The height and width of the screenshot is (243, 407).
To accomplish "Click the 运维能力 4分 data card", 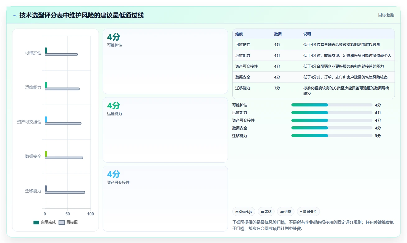I will pos(165,130).
